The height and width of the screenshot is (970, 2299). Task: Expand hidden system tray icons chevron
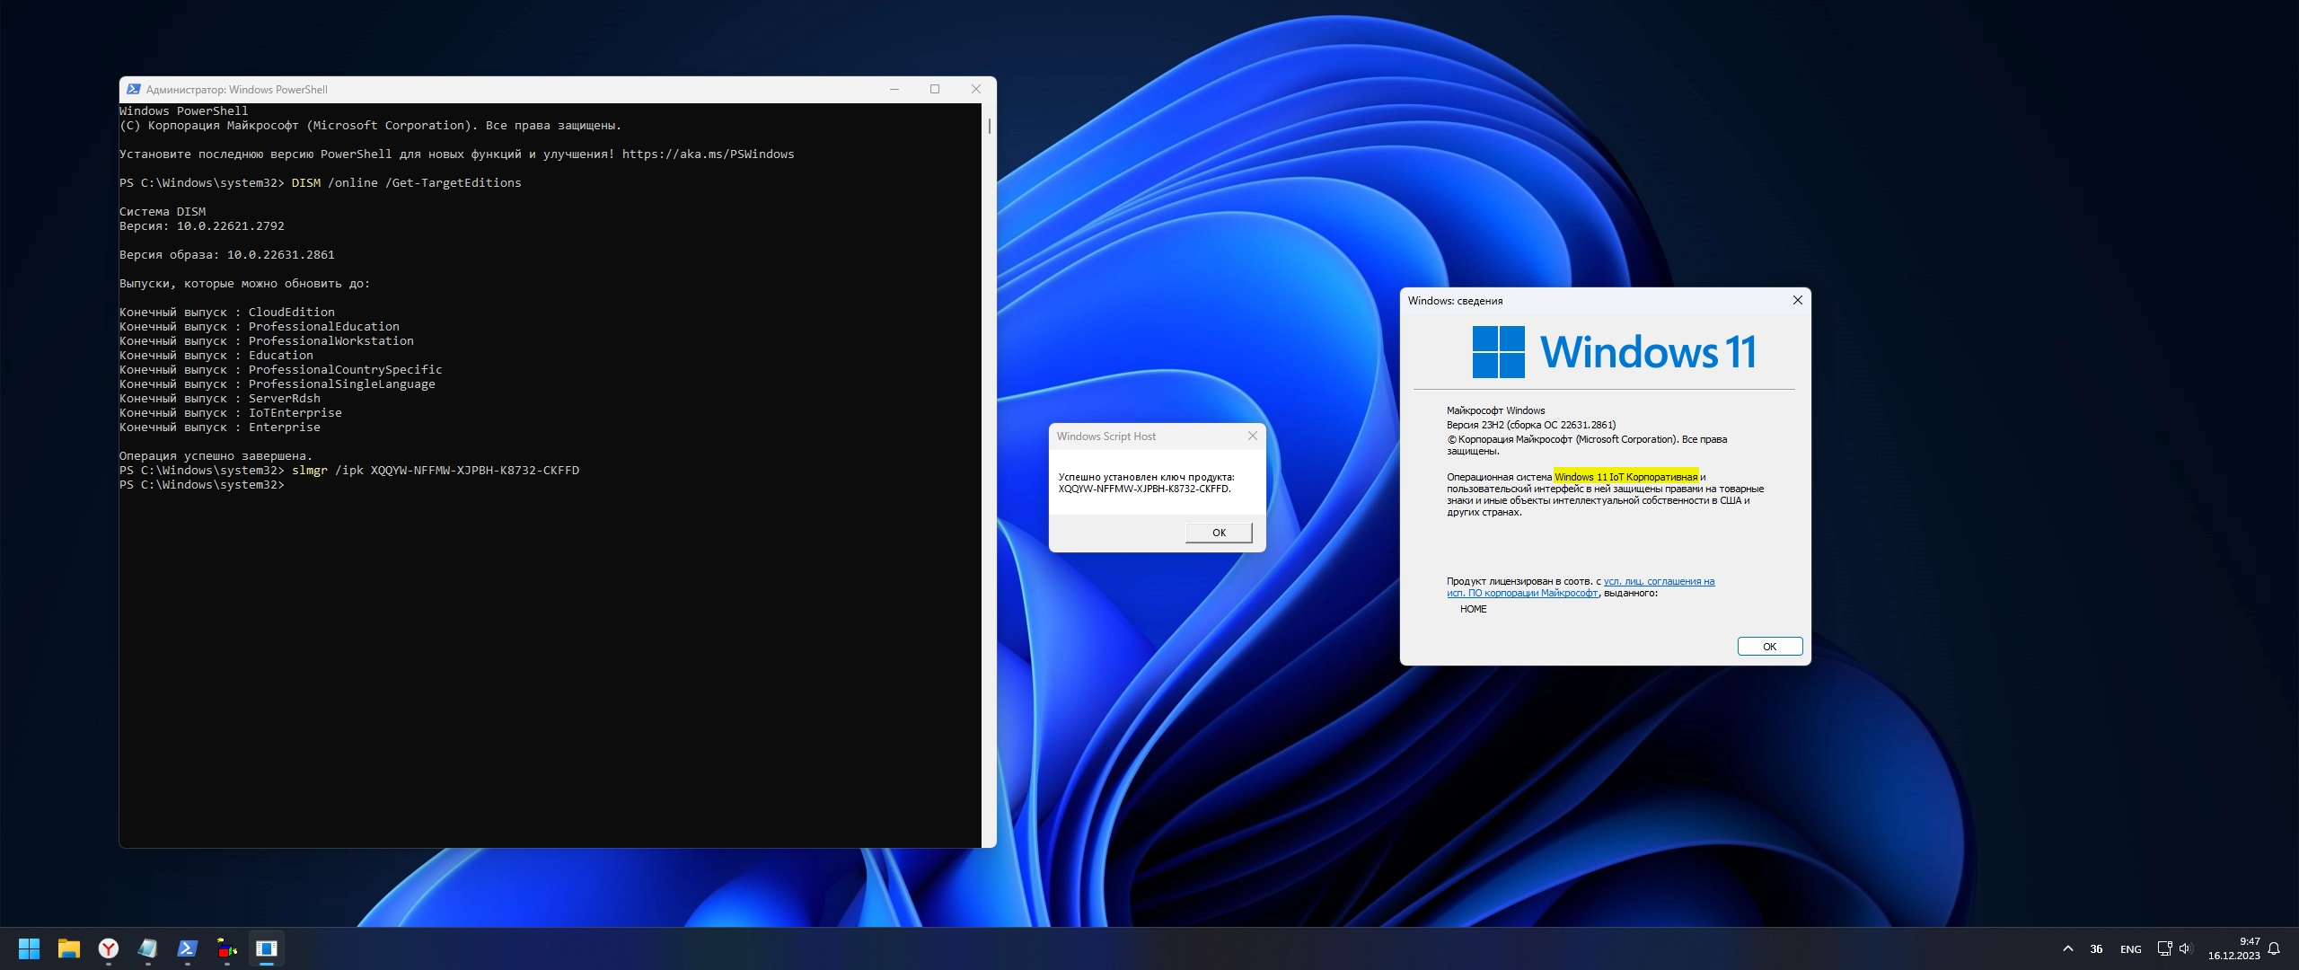(x=2068, y=948)
